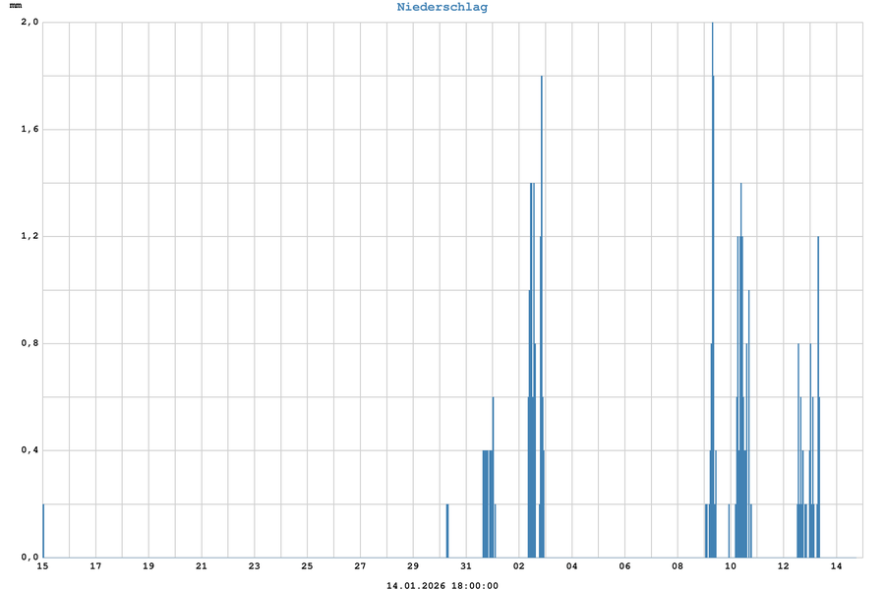Click the 14.01.2026 18:00:00 timestamp
Screen dimensions: 885x590
pyautogui.click(x=442, y=585)
